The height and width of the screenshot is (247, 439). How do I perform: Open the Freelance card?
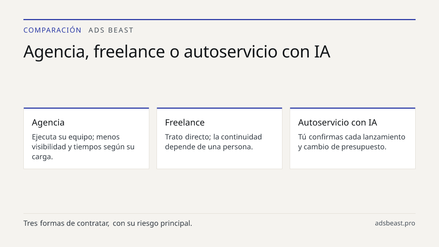[x=219, y=138]
